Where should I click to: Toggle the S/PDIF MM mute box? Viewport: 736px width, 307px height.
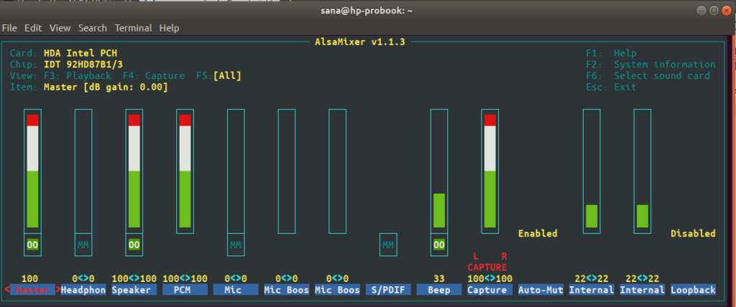tap(388, 245)
